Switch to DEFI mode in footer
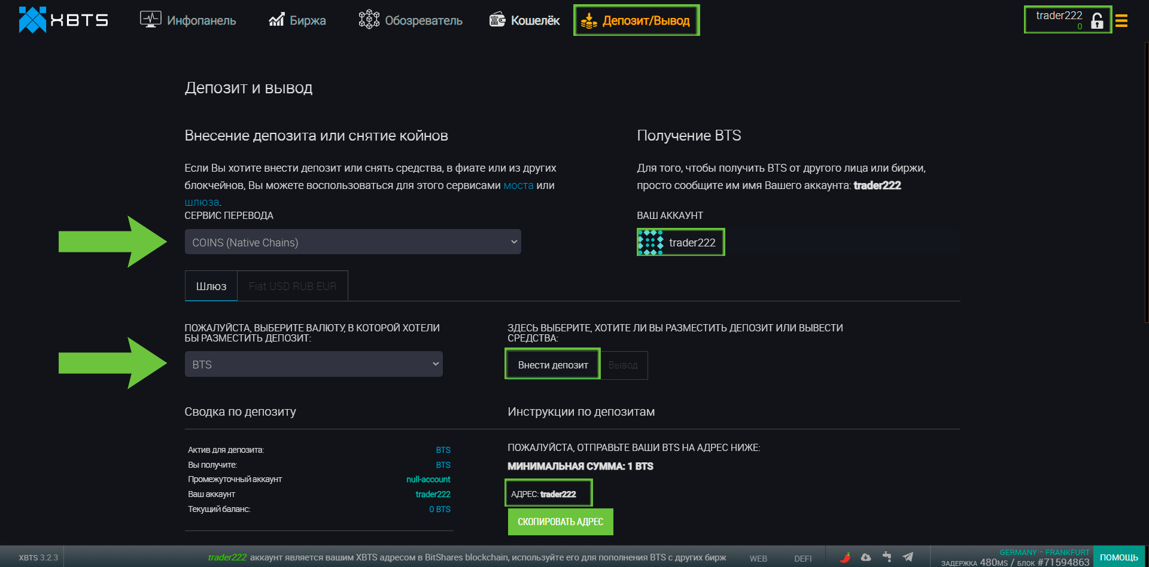The width and height of the screenshot is (1149, 567). tap(803, 559)
